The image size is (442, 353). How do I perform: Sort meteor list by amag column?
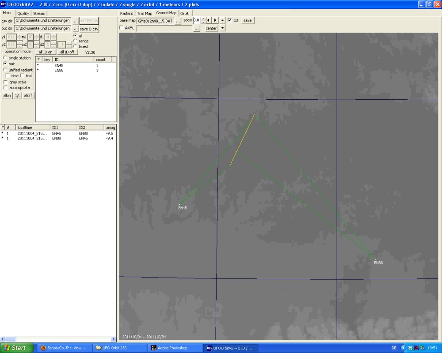[x=110, y=127]
